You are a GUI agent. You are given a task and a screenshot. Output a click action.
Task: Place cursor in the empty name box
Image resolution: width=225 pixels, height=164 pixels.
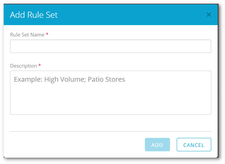pyautogui.click(x=111, y=46)
